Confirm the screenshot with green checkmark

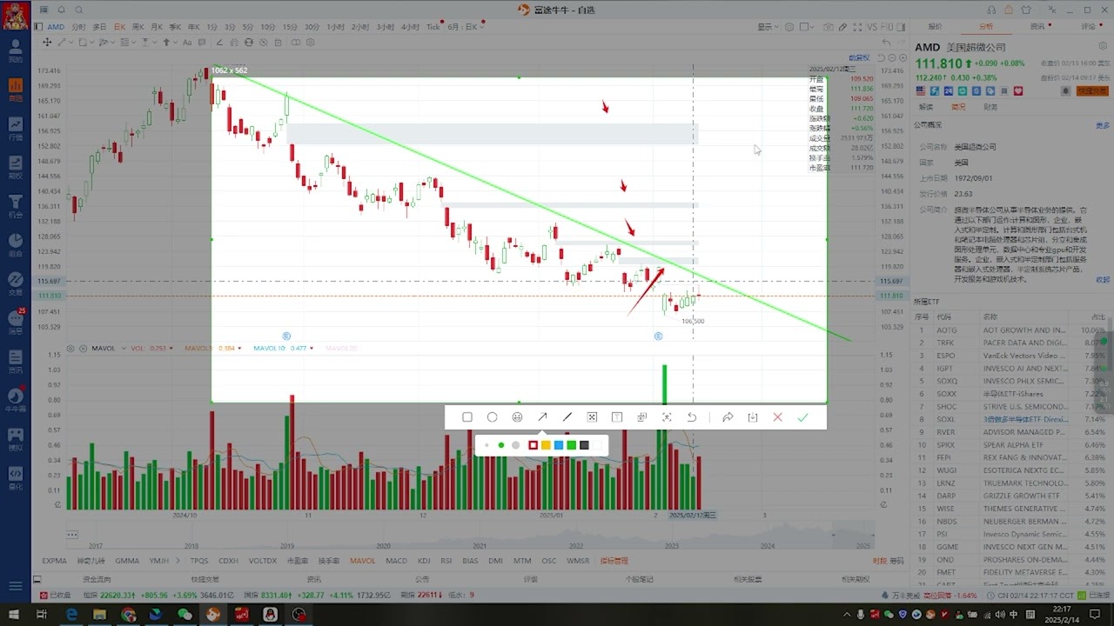(802, 417)
